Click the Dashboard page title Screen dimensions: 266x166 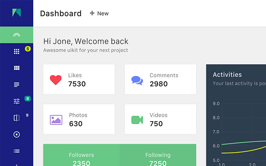pos(61,13)
